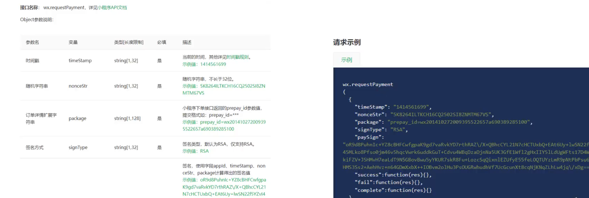Image resolution: width=589 pixels, height=198 pixels.
Task: Click the 描述 column header
Action: pyautogui.click(x=187, y=42)
